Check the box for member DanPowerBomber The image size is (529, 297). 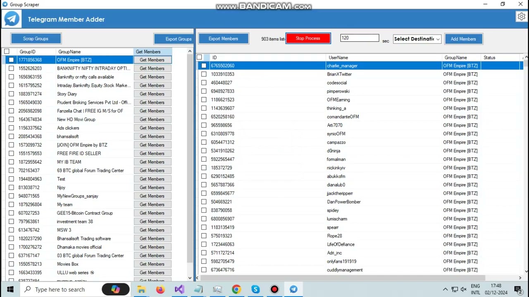(x=204, y=202)
